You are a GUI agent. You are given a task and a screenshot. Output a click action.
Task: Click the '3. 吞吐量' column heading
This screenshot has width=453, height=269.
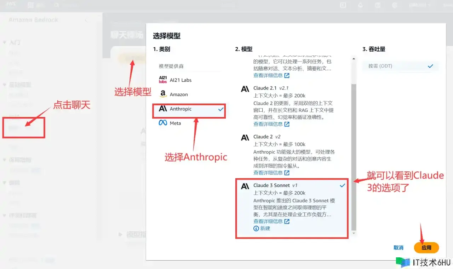(x=374, y=49)
